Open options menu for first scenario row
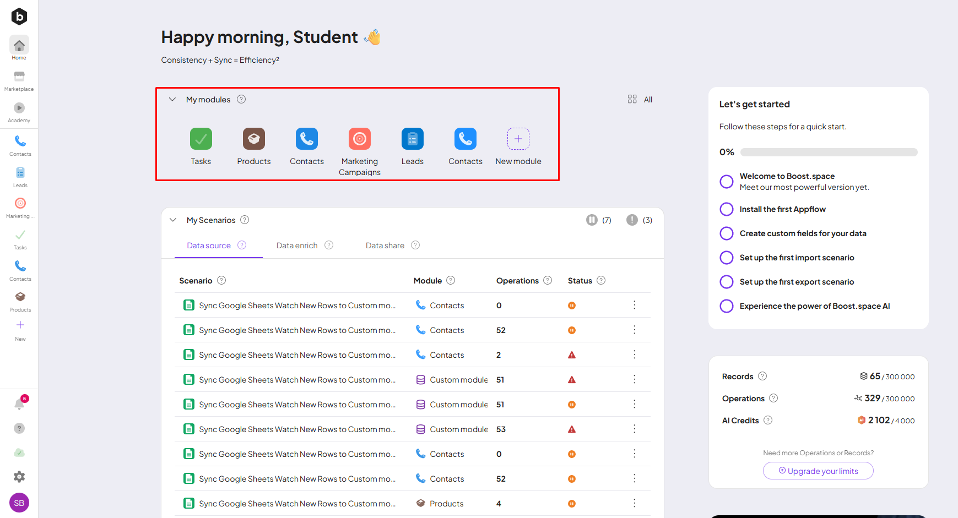958x518 pixels. (x=634, y=305)
